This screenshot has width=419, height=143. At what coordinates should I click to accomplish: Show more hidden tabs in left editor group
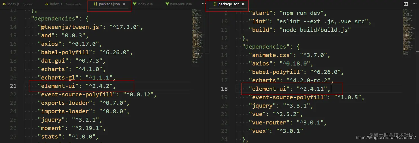point(204,4)
